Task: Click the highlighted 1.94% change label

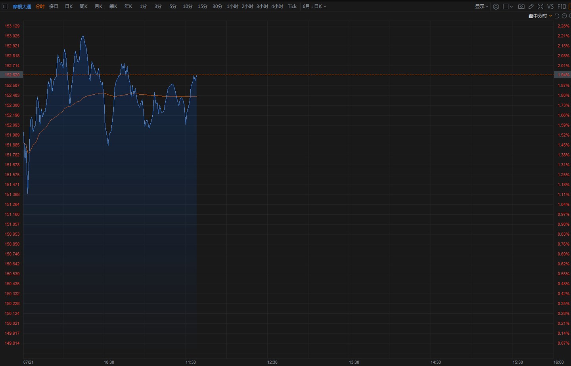Action: [x=563, y=75]
